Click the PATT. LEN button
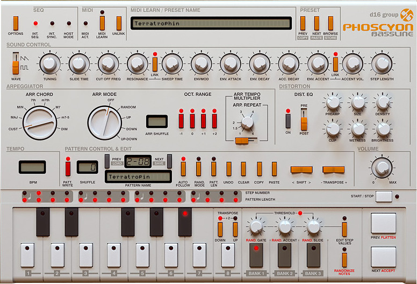The height and width of the screenshot is (284, 417). [x=213, y=169]
